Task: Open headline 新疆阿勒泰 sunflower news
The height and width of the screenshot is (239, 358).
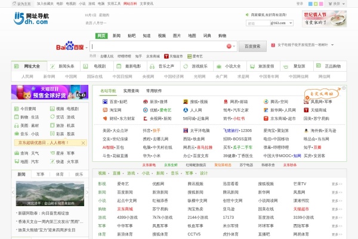Action: pos(44,213)
